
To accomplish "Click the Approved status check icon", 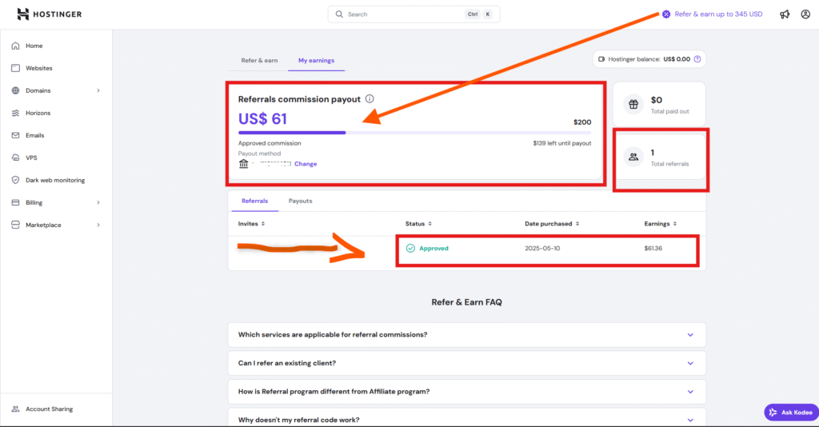I will (410, 249).
